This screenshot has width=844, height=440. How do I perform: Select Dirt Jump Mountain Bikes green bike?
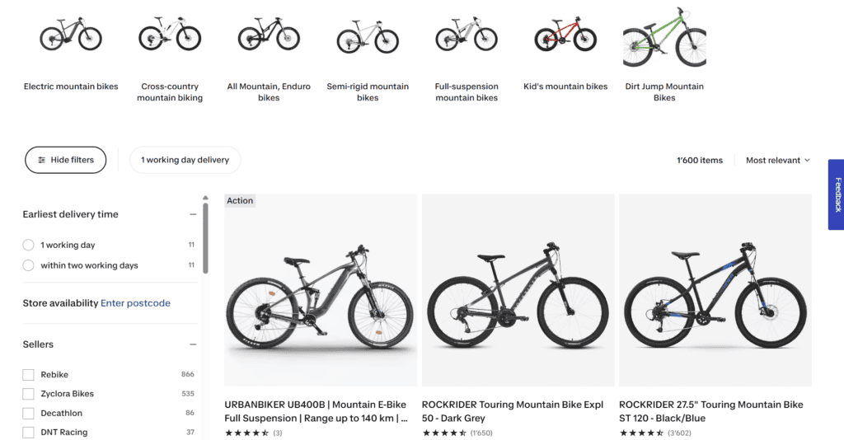[x=664, y=36]
